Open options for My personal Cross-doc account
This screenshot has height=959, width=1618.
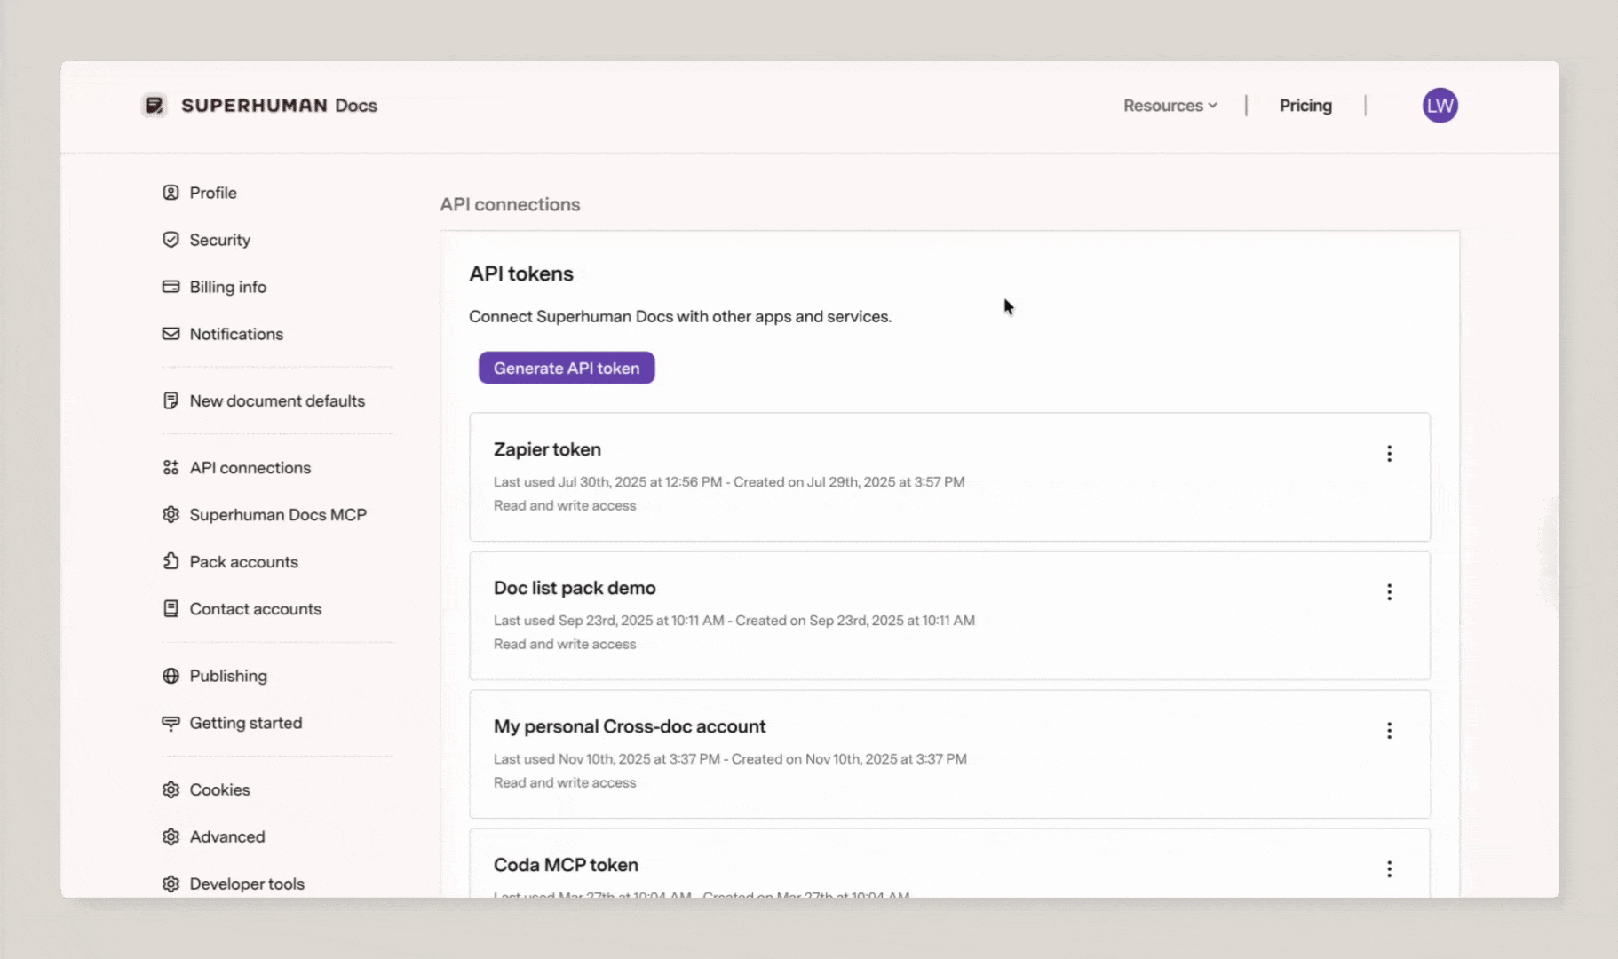point(1389,731)
